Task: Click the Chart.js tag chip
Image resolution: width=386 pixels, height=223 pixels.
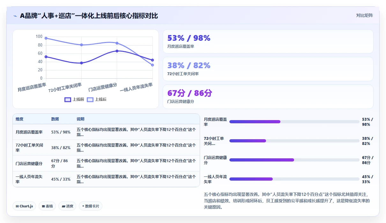Action: pyautogui.click(x=24, y=206)
